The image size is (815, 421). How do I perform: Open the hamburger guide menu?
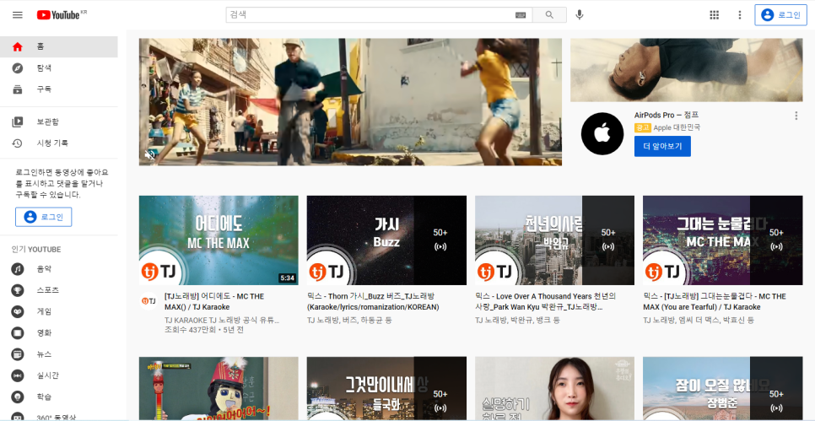18,15
